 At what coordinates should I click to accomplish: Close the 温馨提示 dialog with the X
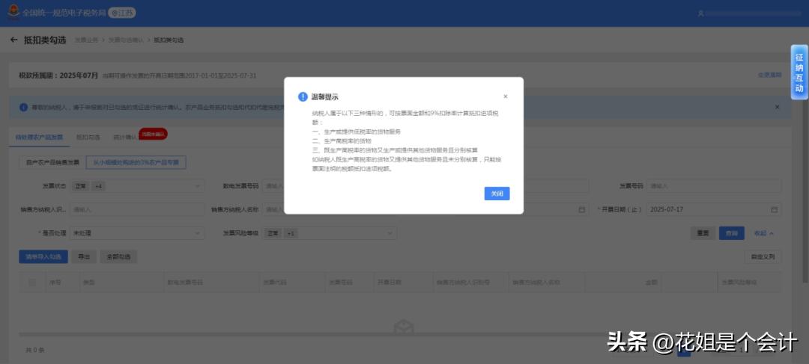506,96
